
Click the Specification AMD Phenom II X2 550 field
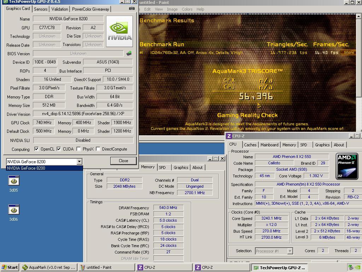pos(308,184)
